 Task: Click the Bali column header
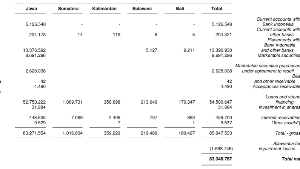[x=180, y=9]
